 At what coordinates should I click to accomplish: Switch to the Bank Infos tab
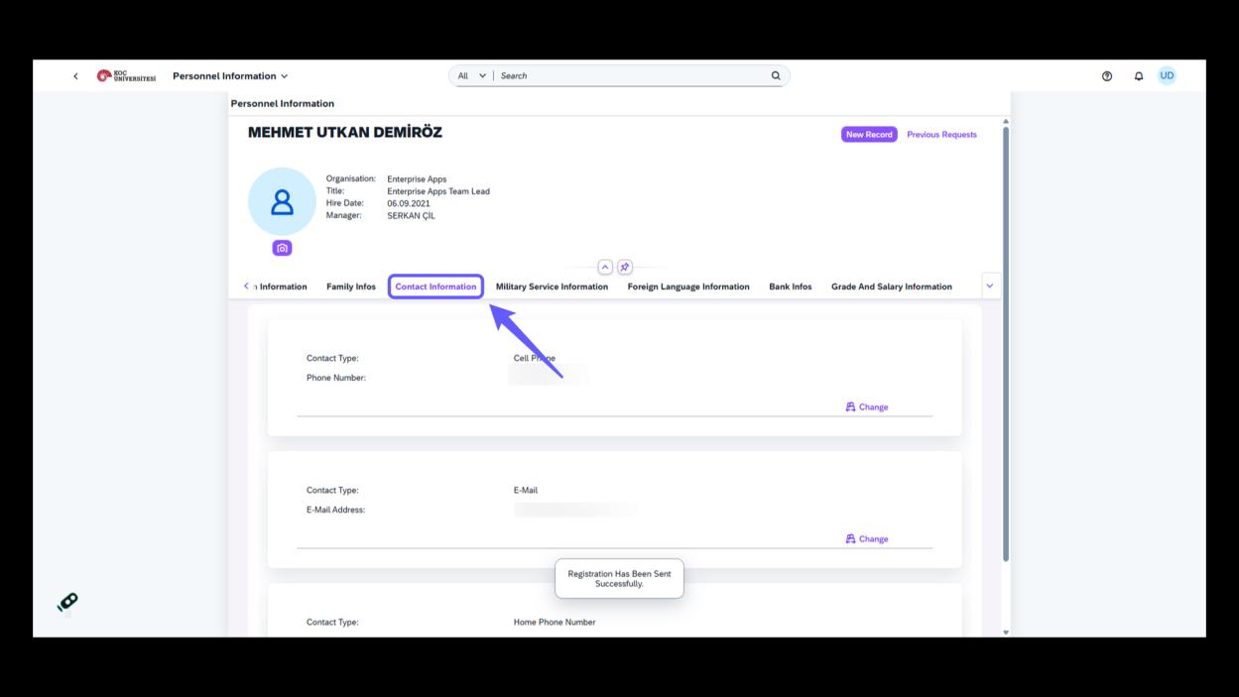click(x=791, y=287)
